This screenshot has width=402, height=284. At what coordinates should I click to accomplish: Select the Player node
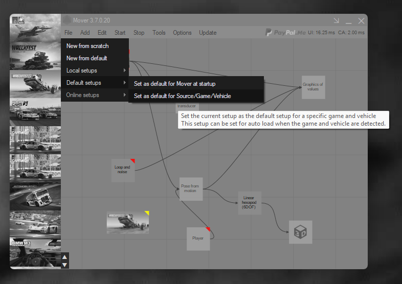(198, 239)
